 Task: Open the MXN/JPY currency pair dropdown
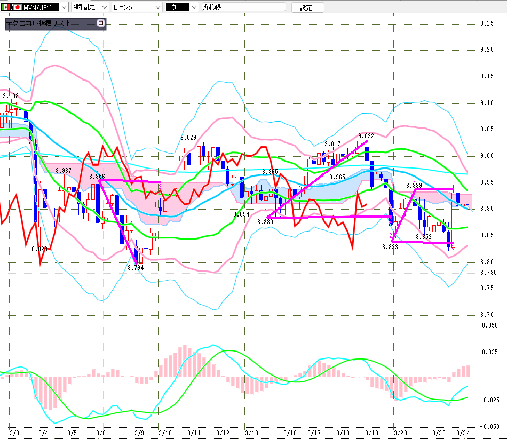tap(65, 7)
